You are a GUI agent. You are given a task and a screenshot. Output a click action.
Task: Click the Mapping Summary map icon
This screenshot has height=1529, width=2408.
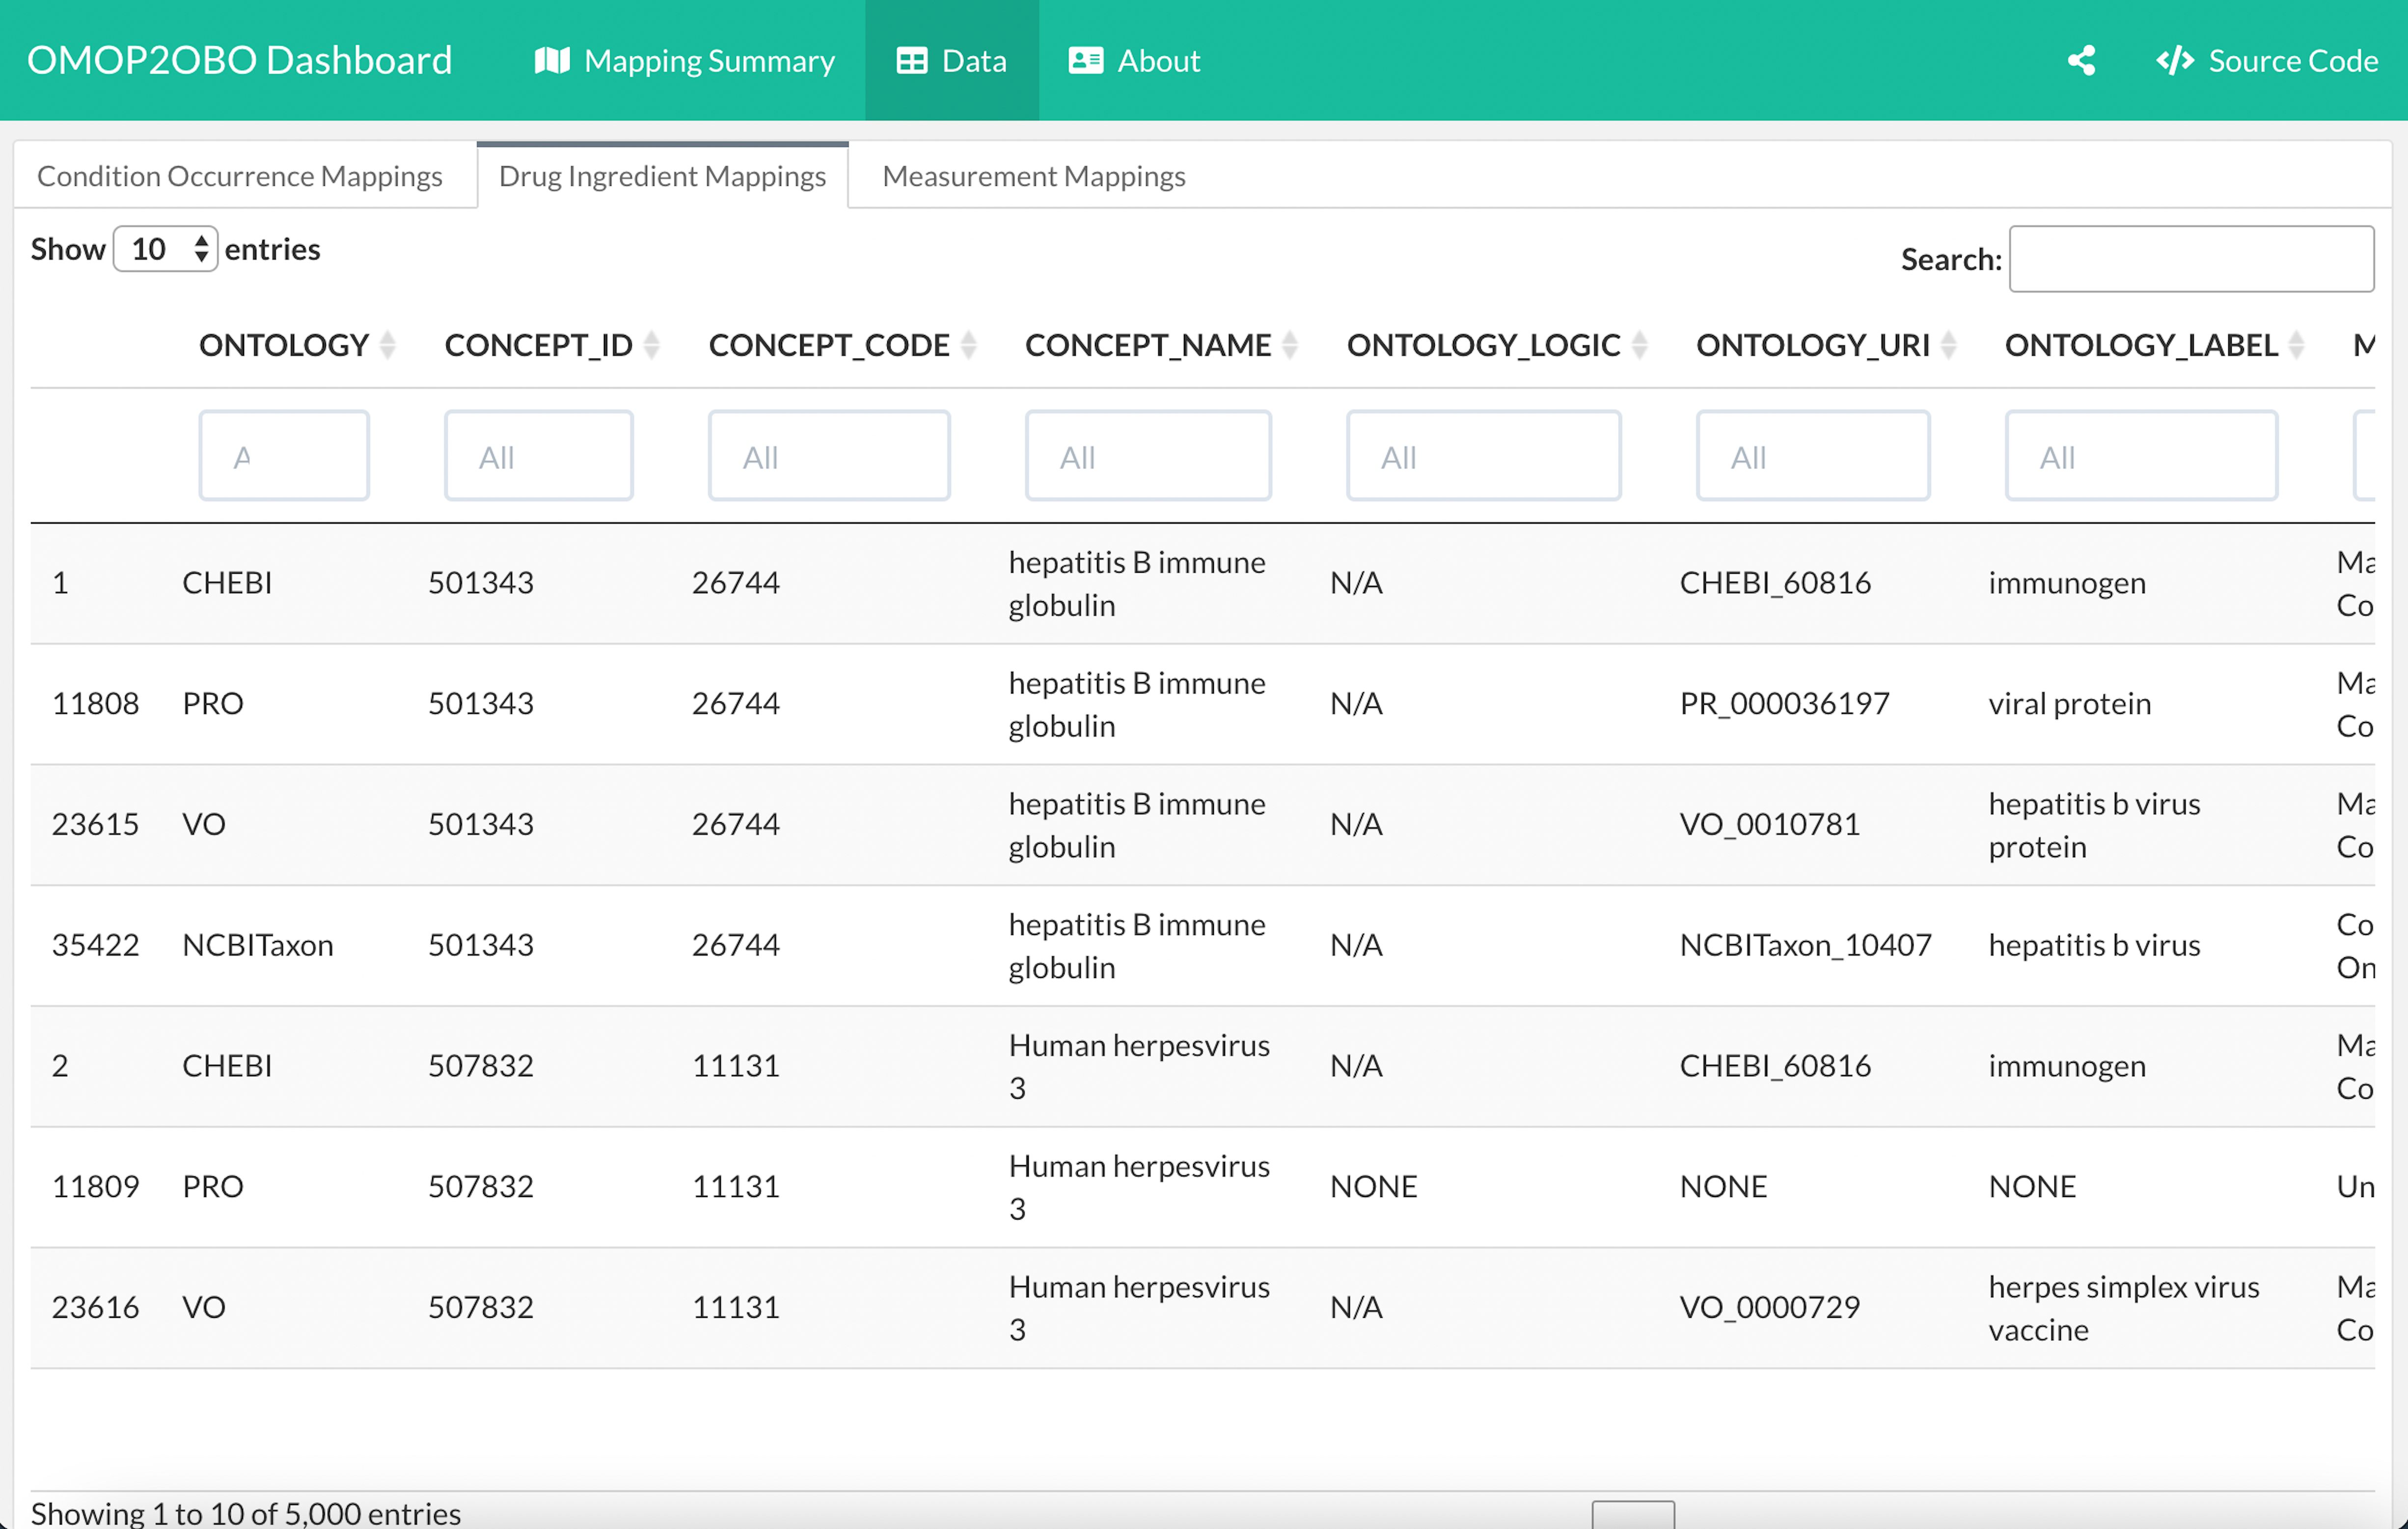click(x=552, y=61)
